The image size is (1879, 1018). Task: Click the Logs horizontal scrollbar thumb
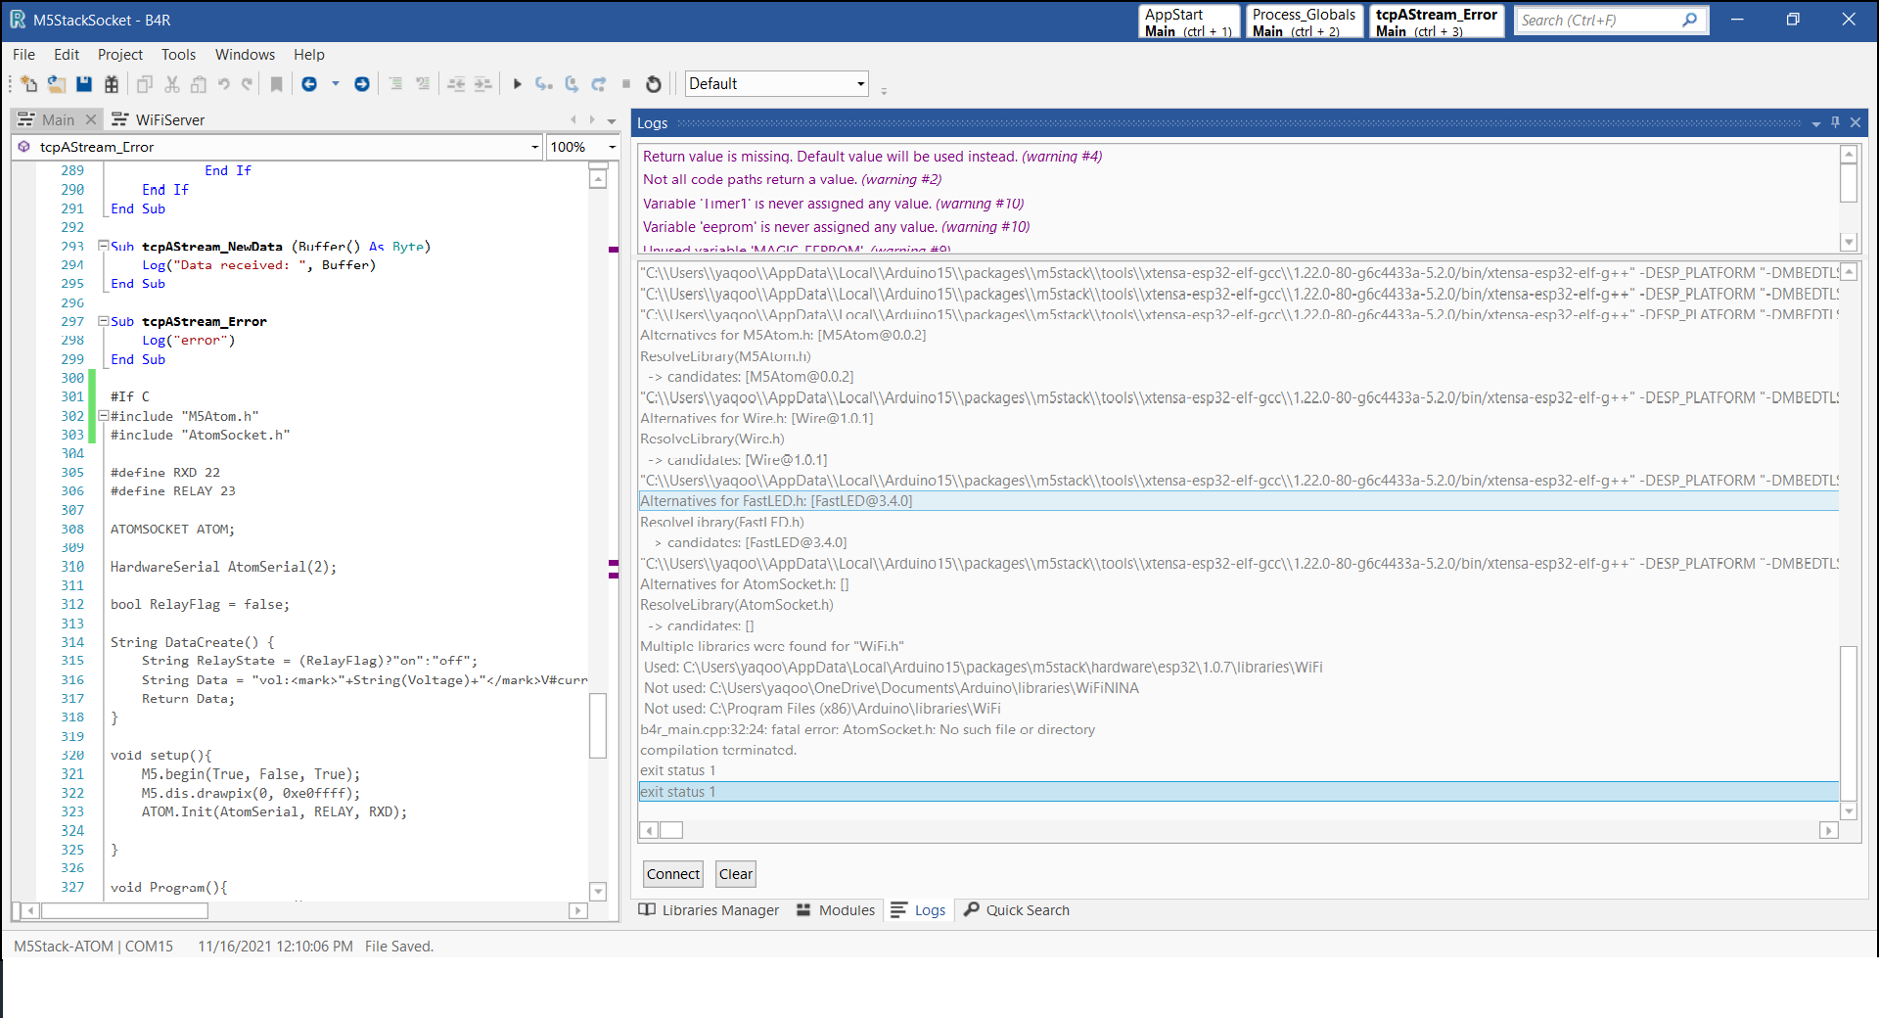pyautogui.click(x=671, y=830)
